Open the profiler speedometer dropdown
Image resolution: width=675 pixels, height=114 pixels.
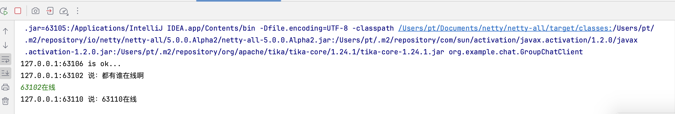[64, 11]
